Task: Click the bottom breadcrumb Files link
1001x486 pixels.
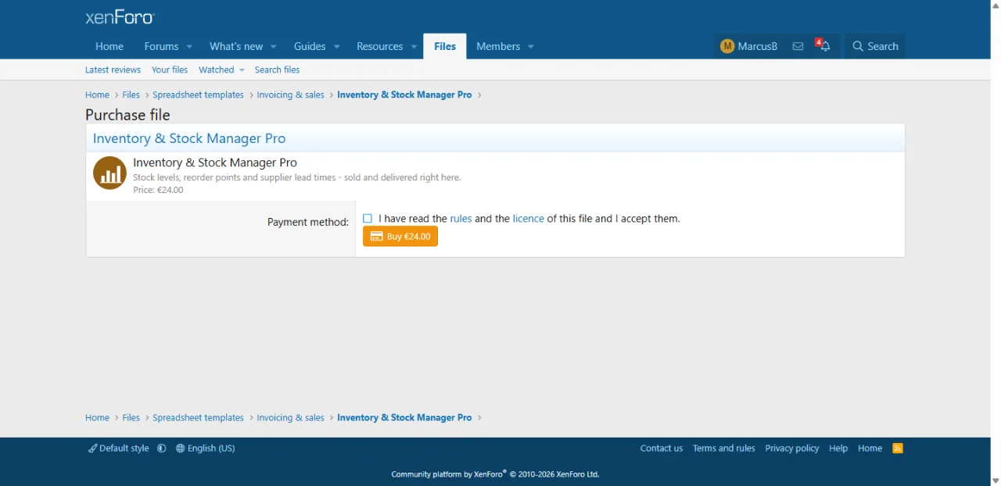Action: click(x=131, y=418)
